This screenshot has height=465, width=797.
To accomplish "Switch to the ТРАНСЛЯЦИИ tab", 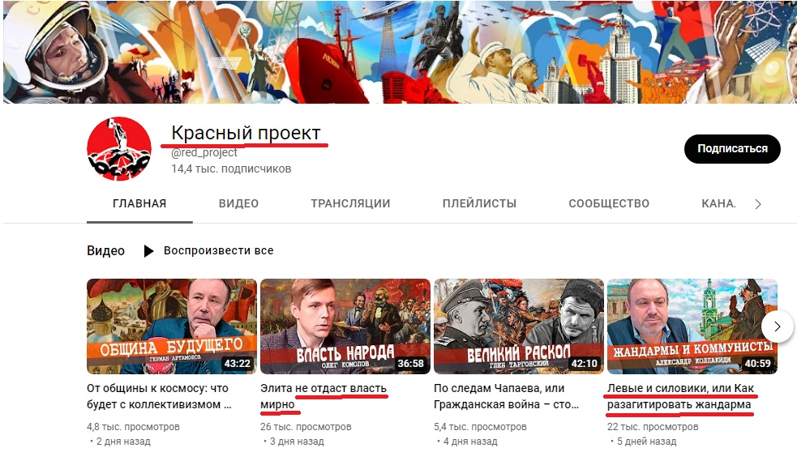I will 350,203.
